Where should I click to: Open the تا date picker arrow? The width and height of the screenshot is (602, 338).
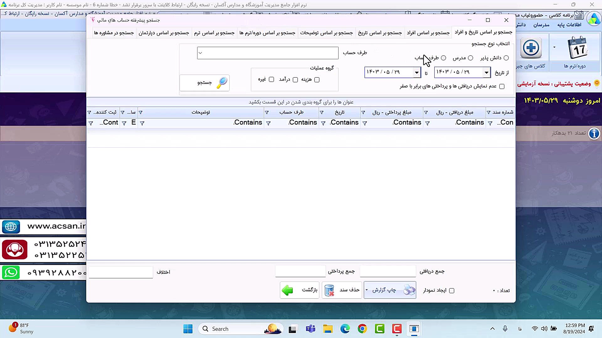417,73
